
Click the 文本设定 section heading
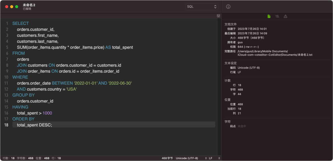pos(231,63)
